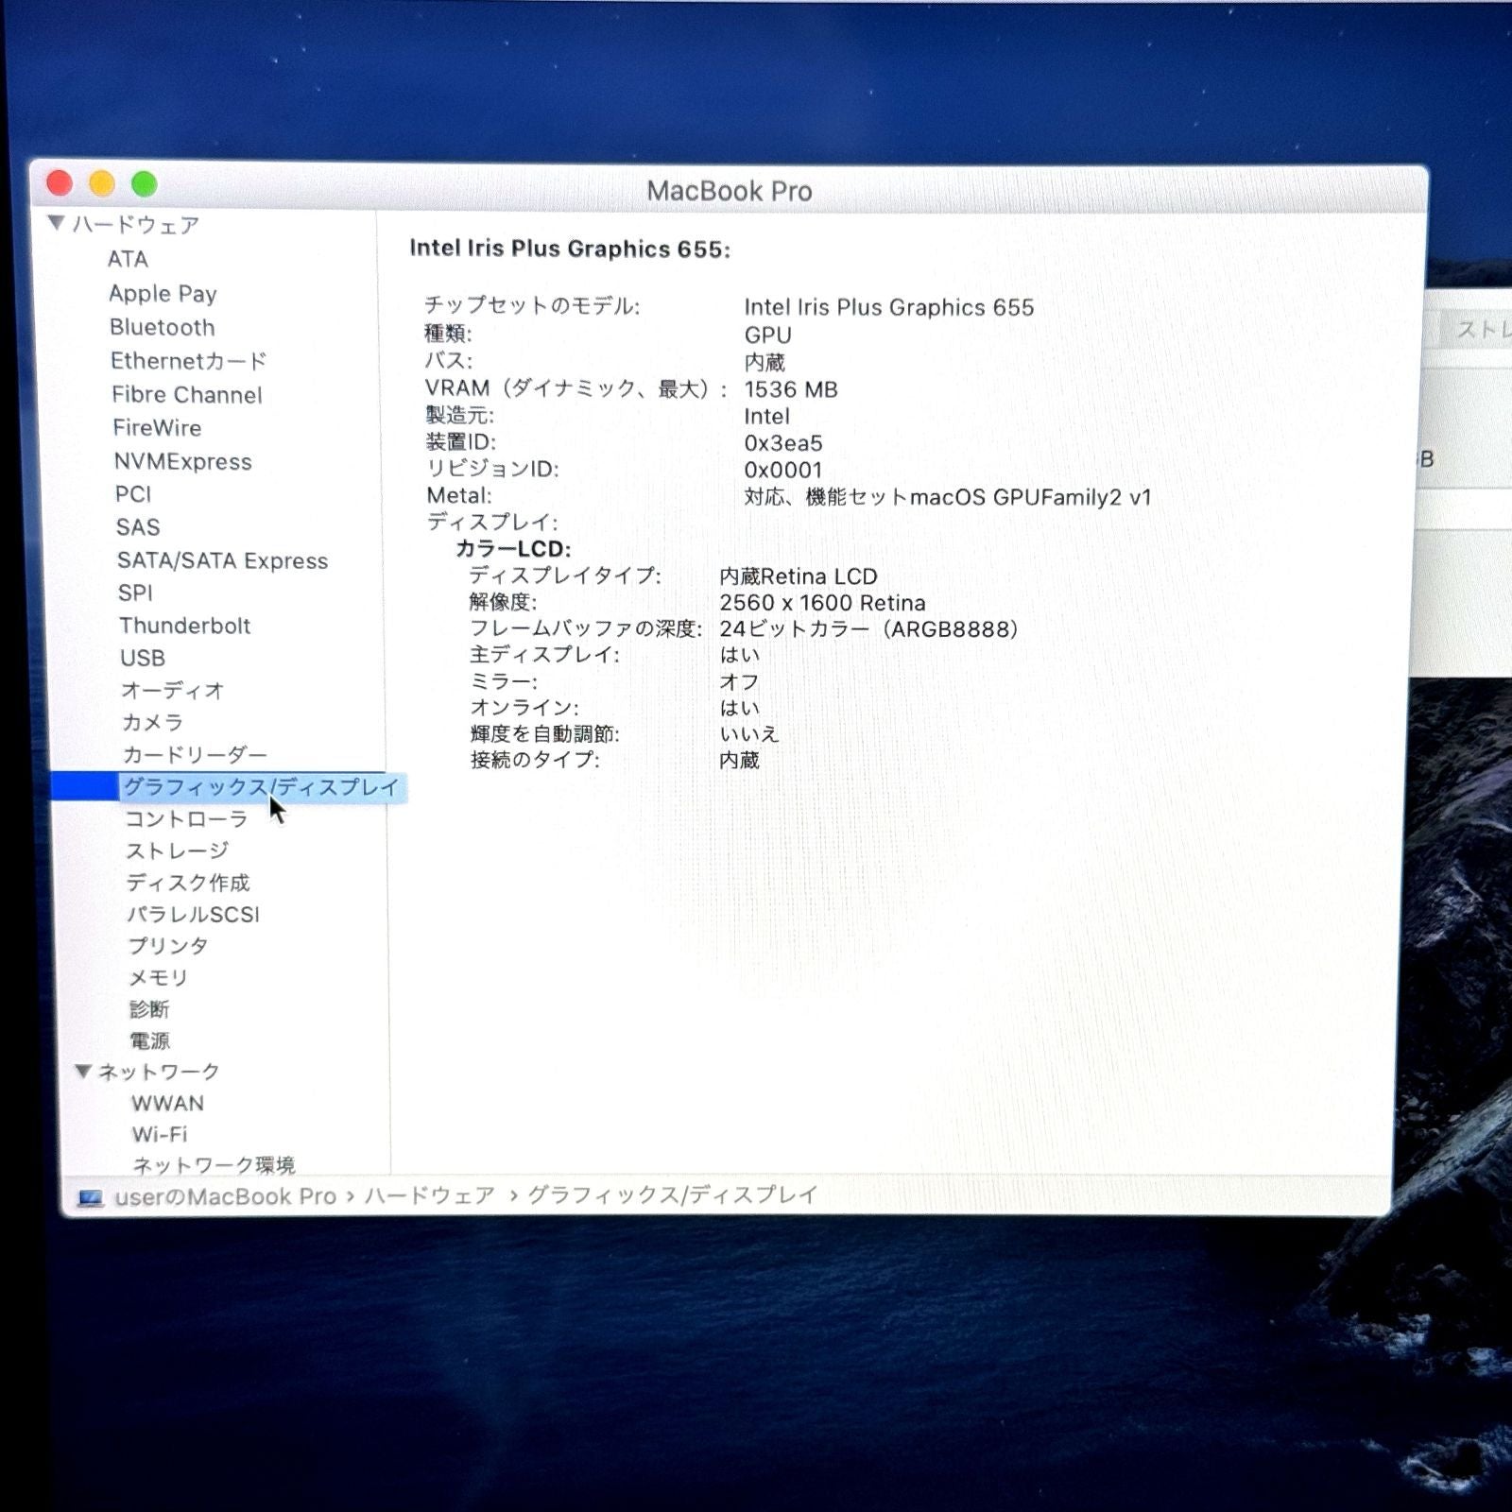This screenshot has height=1512, width=1512.
Task: Click the computer icon in the path bar
Action: pyautogui.click(x=91, y=1197)
